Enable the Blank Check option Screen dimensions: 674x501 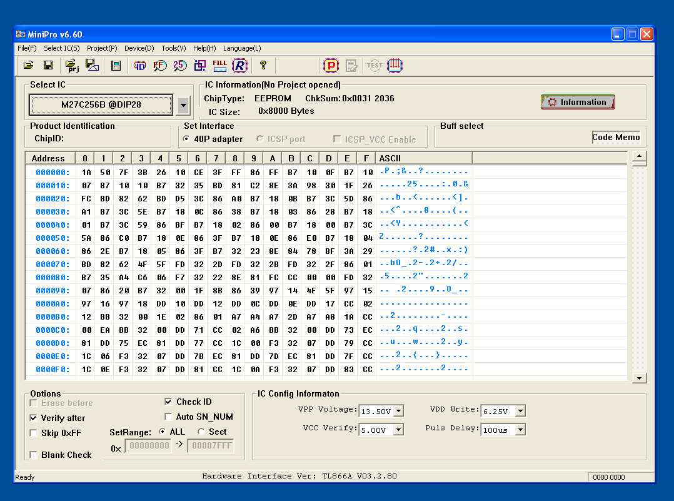tap(33, 455)
